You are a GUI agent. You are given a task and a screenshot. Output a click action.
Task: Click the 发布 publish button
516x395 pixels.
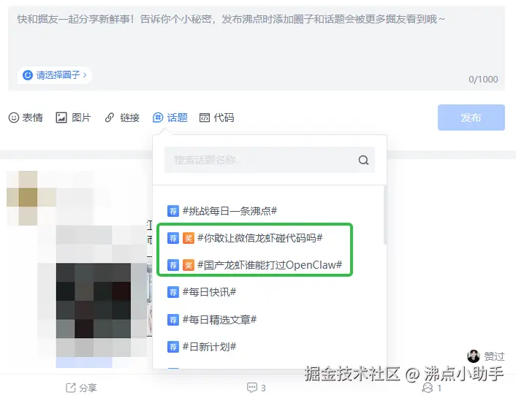pyautogui.click(x=471, y=118)
